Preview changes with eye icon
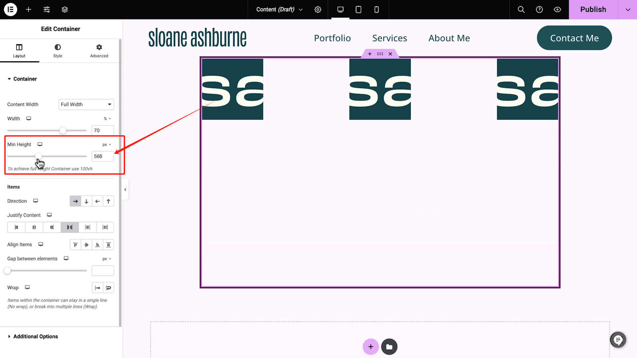The height and width of the screenshot is (358, 637). [557, 9]
